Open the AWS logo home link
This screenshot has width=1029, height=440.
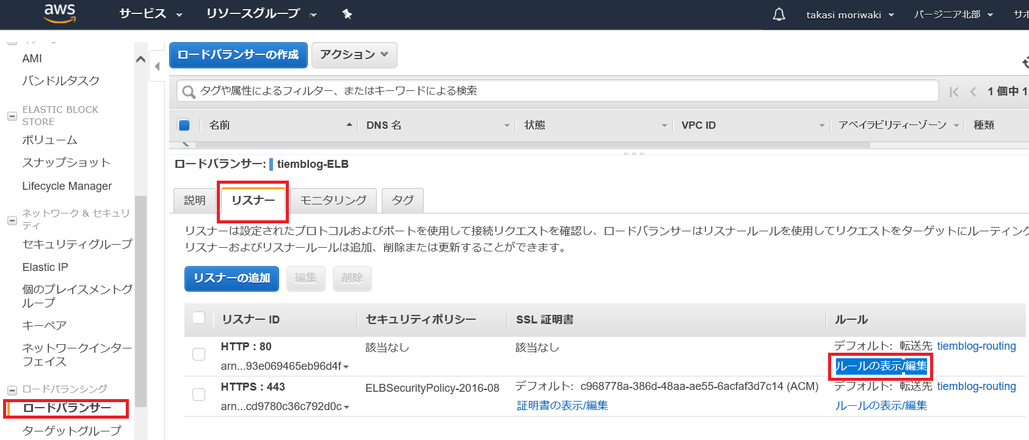point(60,13)
